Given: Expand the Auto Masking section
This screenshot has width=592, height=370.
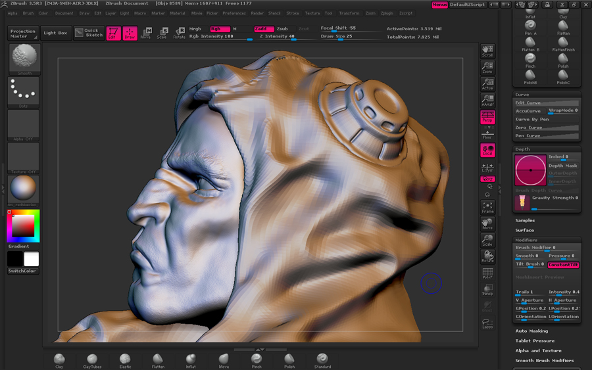Looking at the screenshot, I should 531,331.
